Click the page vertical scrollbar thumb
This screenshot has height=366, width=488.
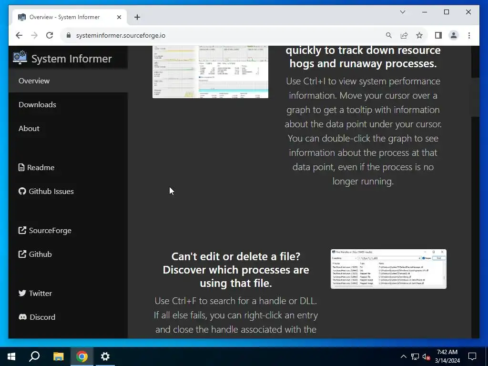click(x=475, y=97)
